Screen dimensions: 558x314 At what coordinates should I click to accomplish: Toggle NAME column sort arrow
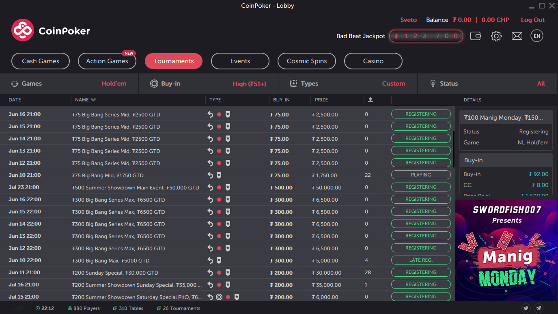[93, 100]
